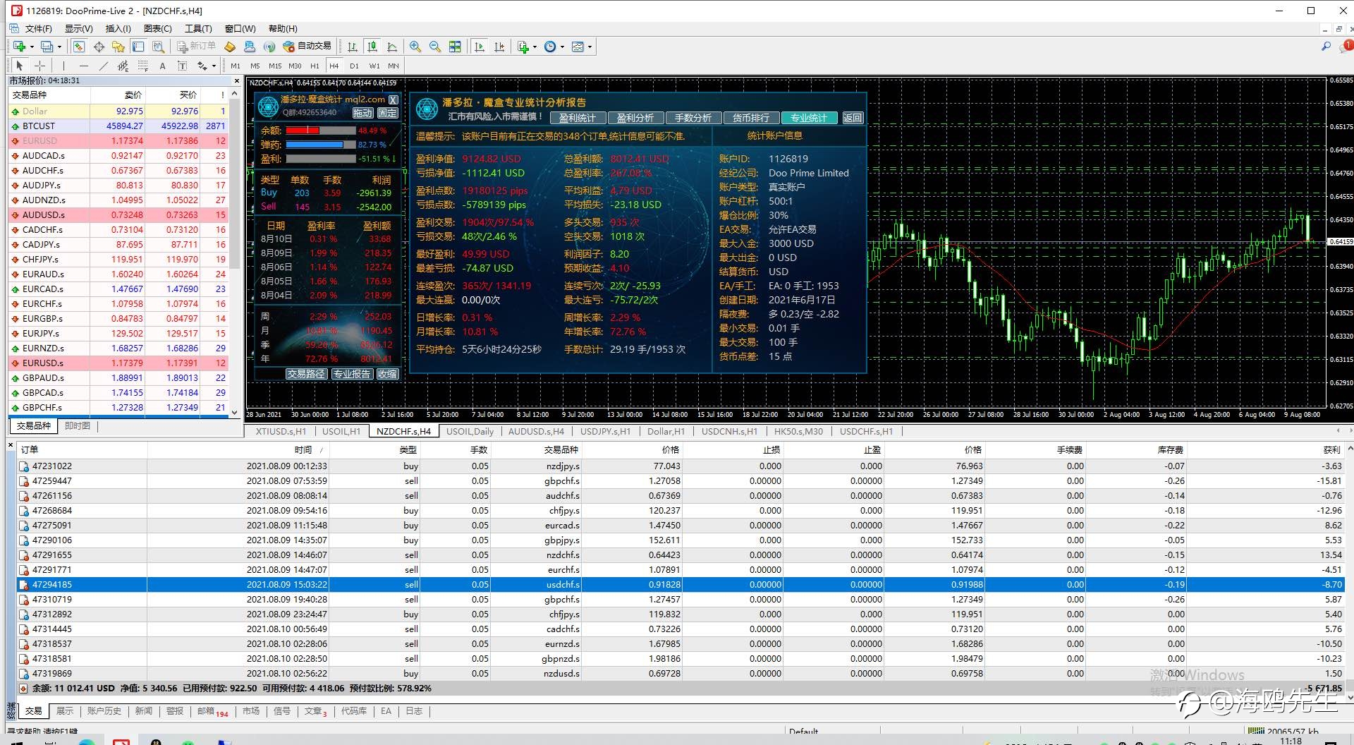Open the 图表(C) menu

(x=157, y=28)
